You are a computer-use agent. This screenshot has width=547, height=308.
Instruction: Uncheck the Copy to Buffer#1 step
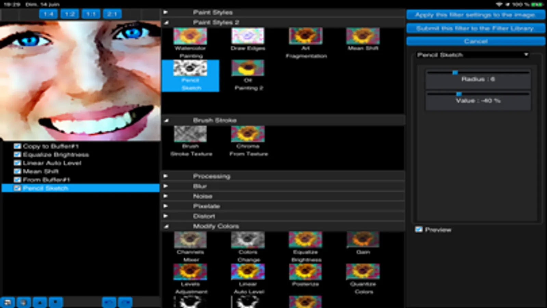point(17,146)
